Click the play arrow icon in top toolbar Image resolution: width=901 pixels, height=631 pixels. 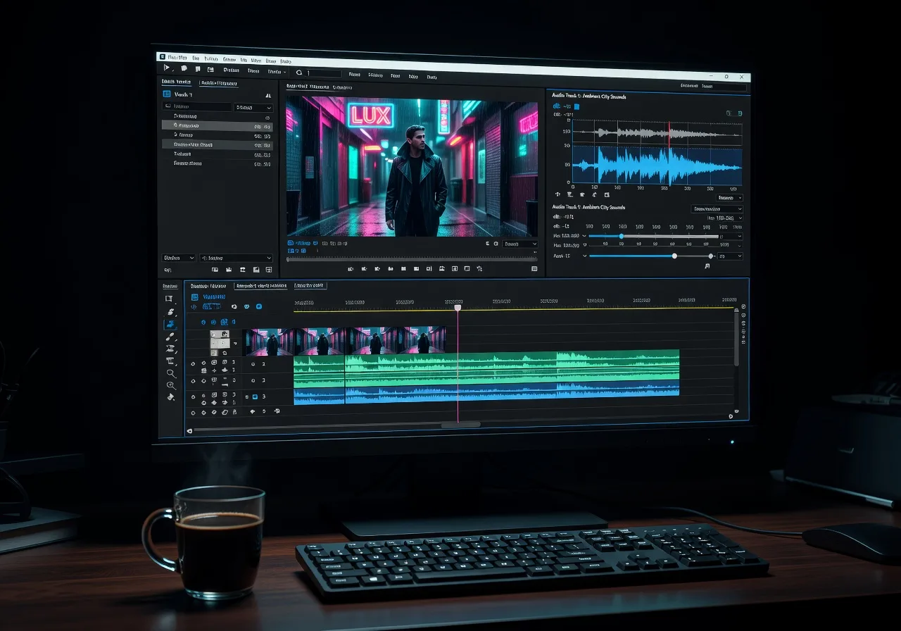pos(167,68)
